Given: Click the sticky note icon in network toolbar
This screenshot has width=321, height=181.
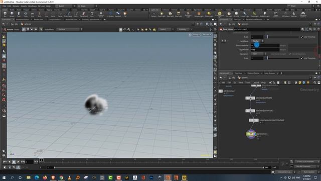Looking at the screenshot, I should click(300, 82).
